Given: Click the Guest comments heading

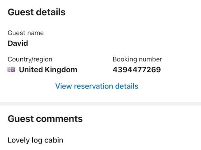Looking at the screenshot, I should (x=45, y=119).
